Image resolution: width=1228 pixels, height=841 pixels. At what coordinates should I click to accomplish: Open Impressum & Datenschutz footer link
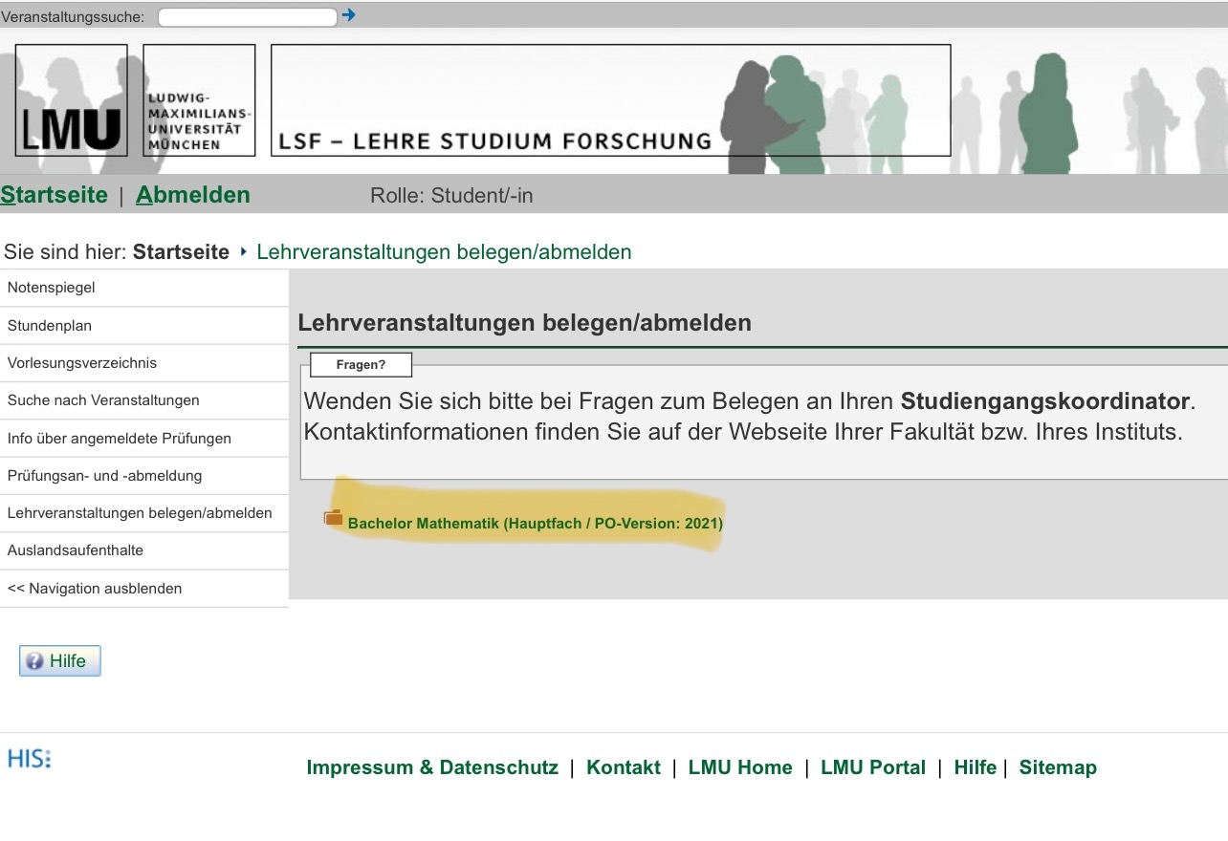pos(431,767)
